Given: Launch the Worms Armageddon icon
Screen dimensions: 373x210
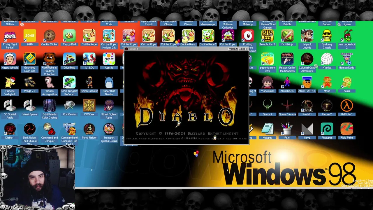Looking at the screenshot, I should point(50,83).
